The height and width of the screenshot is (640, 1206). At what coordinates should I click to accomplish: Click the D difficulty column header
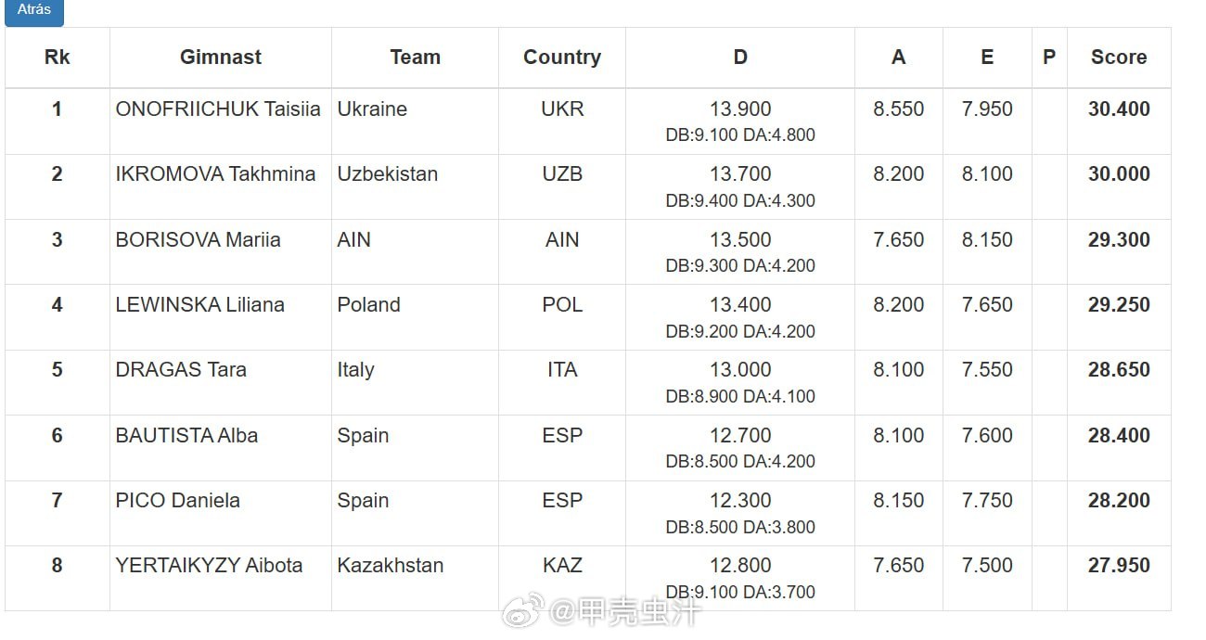[x=740, y=58]
